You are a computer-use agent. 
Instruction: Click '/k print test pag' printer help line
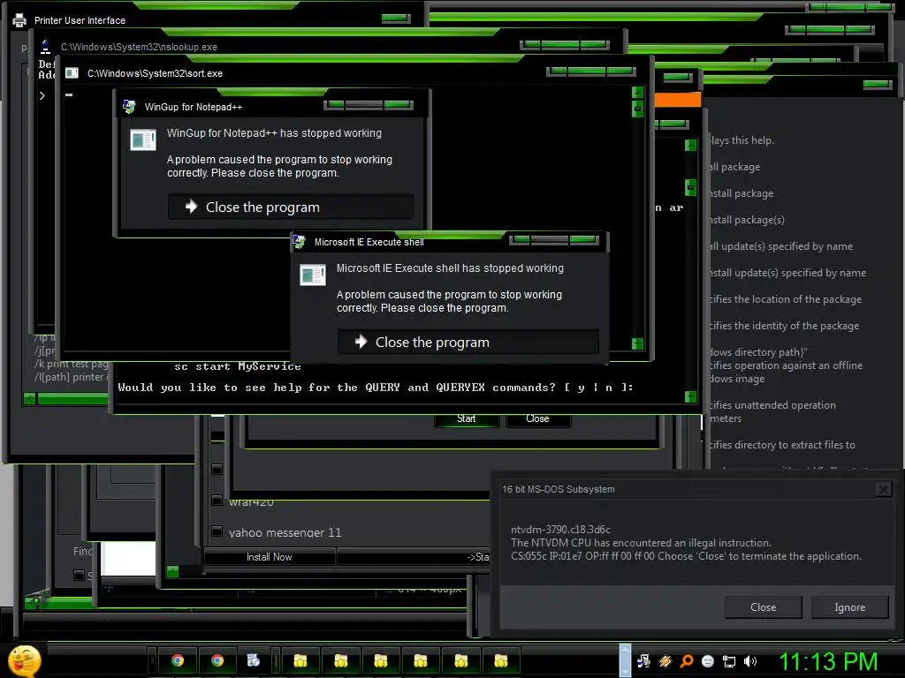pyautogui.click(x=71, y=364)
